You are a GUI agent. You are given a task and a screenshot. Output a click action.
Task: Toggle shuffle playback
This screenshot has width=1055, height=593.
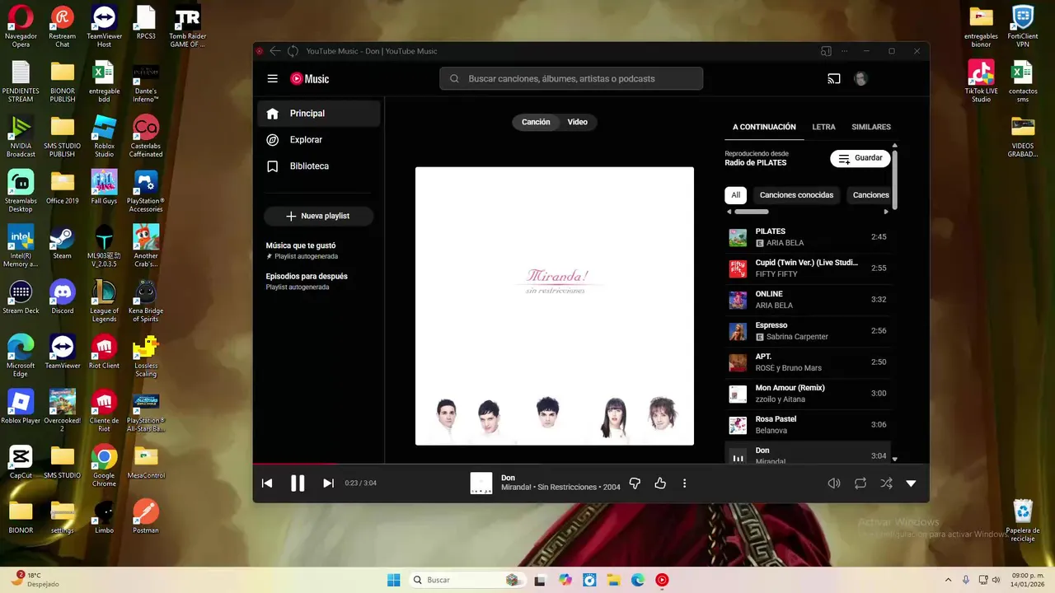pyautogui.click(x=886, y=483)
